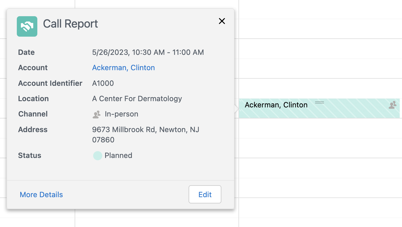The height and width of the screenshot is (227, 402).
Task: Click the Account Identifier field label
Action: point(50,83)
